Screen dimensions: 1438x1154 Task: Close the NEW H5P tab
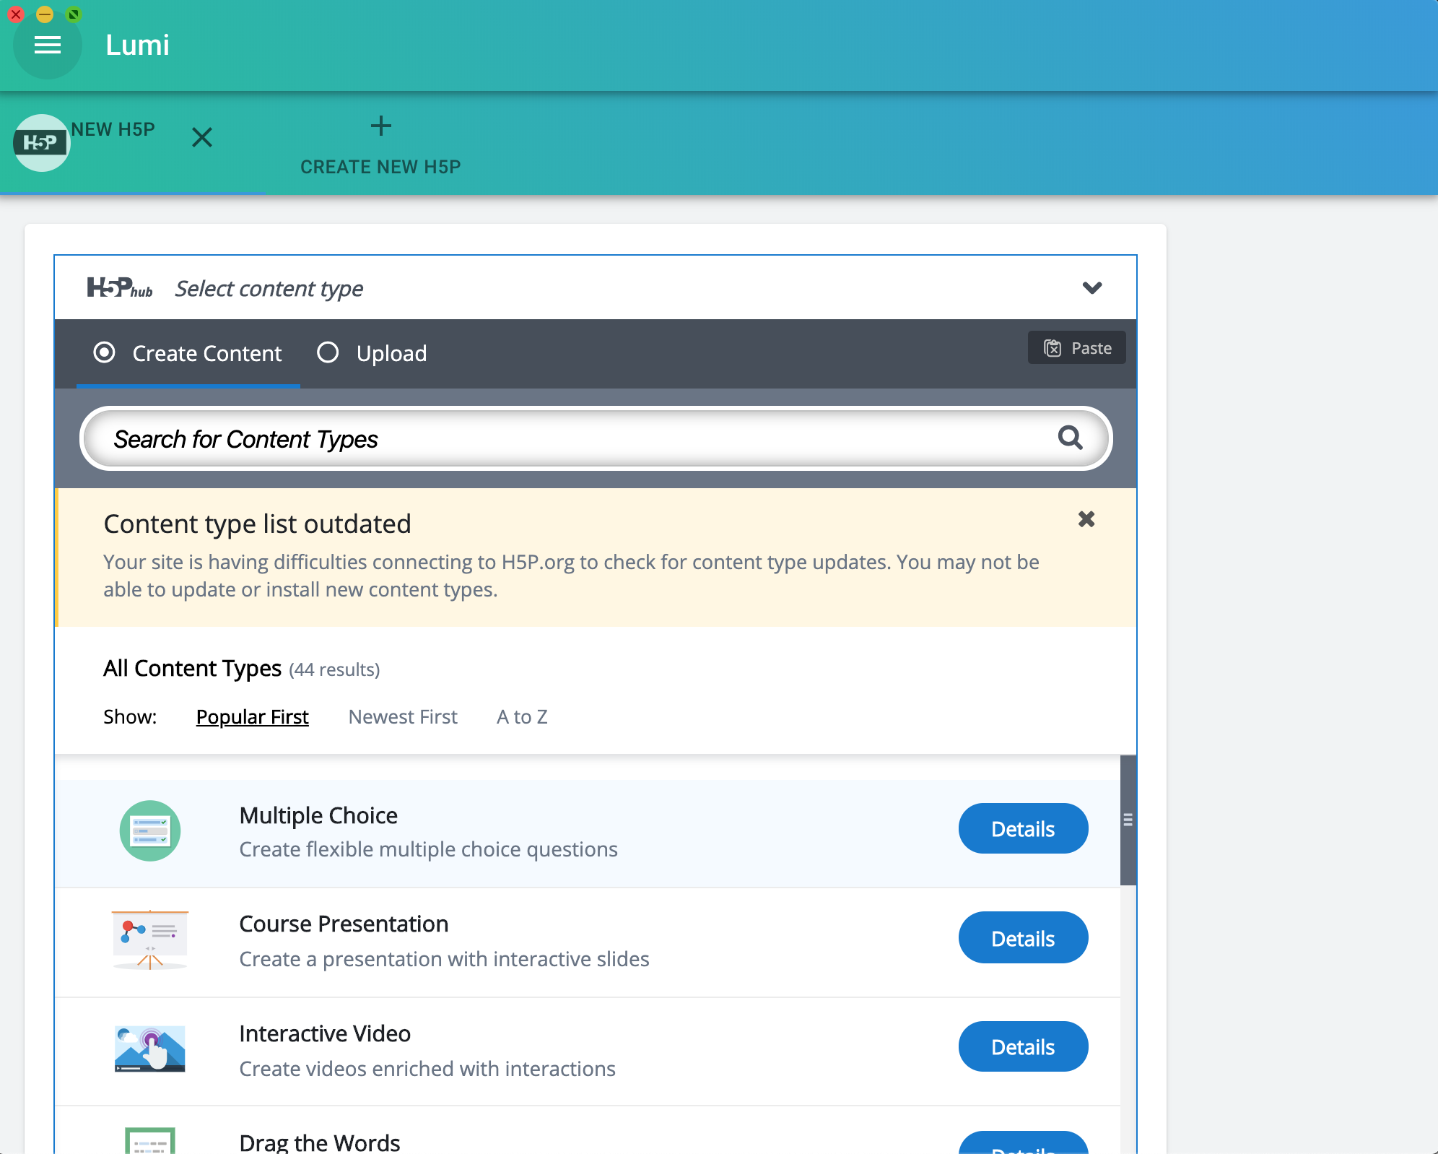coord(202,137)
